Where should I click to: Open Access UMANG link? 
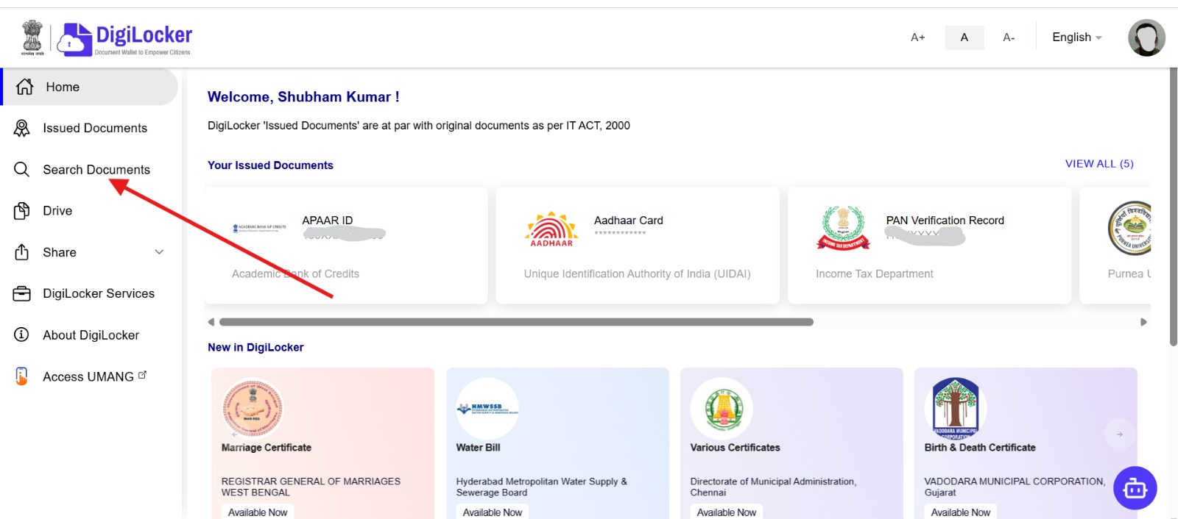point(90,376)
